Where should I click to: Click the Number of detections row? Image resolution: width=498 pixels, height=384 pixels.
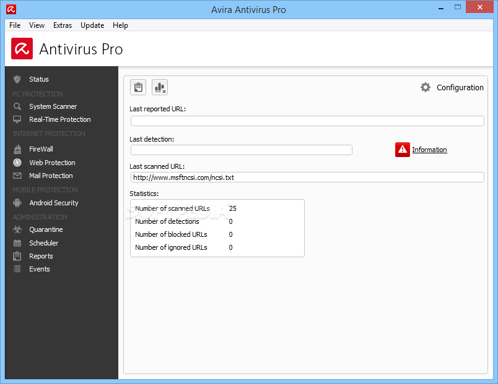[184, 221]
